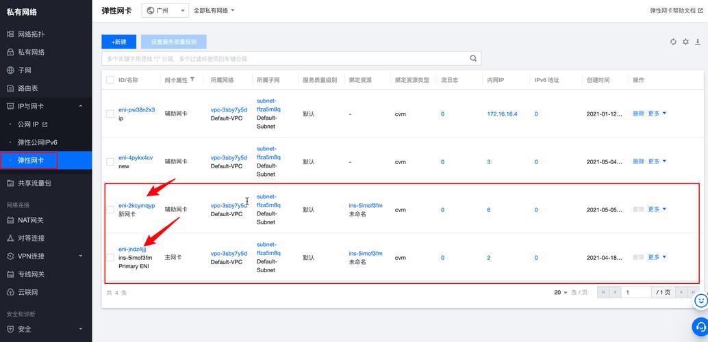Open bound instance of eni-2kcymqyp
708x342 pixels.
(366, 206)
